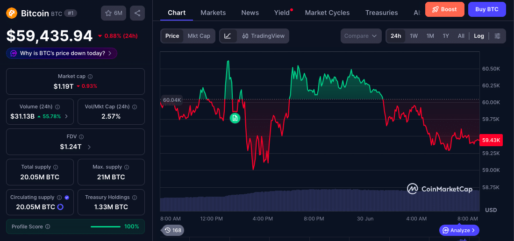Viewport: 514px width, 241px height.
Task: Click the 0.88% (24h) price change text
Action: (x=121, y=36)
